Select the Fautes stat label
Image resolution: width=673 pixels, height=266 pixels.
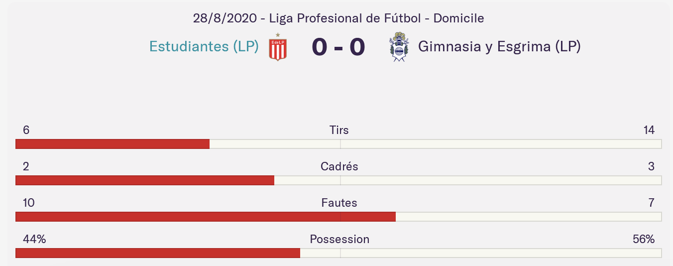339,203
